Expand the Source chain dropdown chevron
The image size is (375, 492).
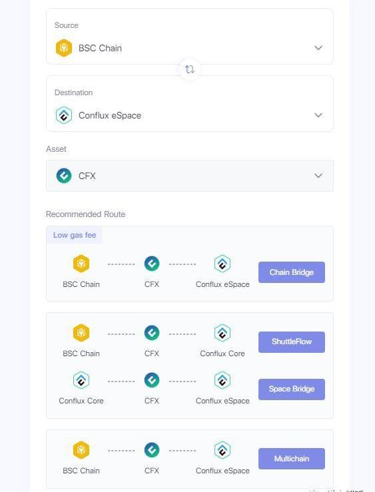pos(318,48)
